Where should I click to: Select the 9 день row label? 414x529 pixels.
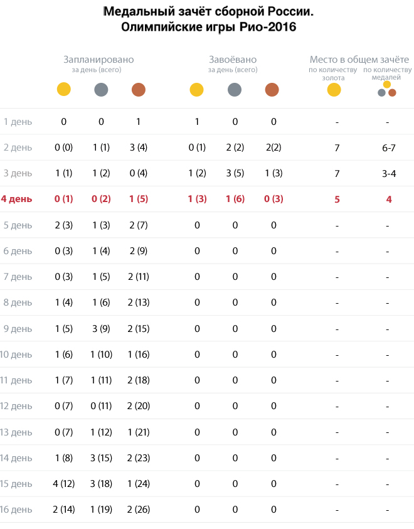pyautogui.click(x=18, y=329)
